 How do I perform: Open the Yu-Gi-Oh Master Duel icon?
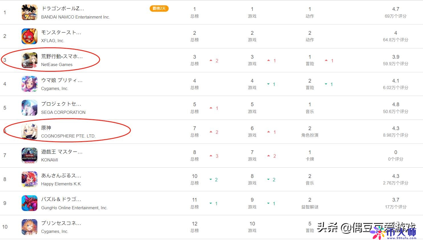click(29, 155)
